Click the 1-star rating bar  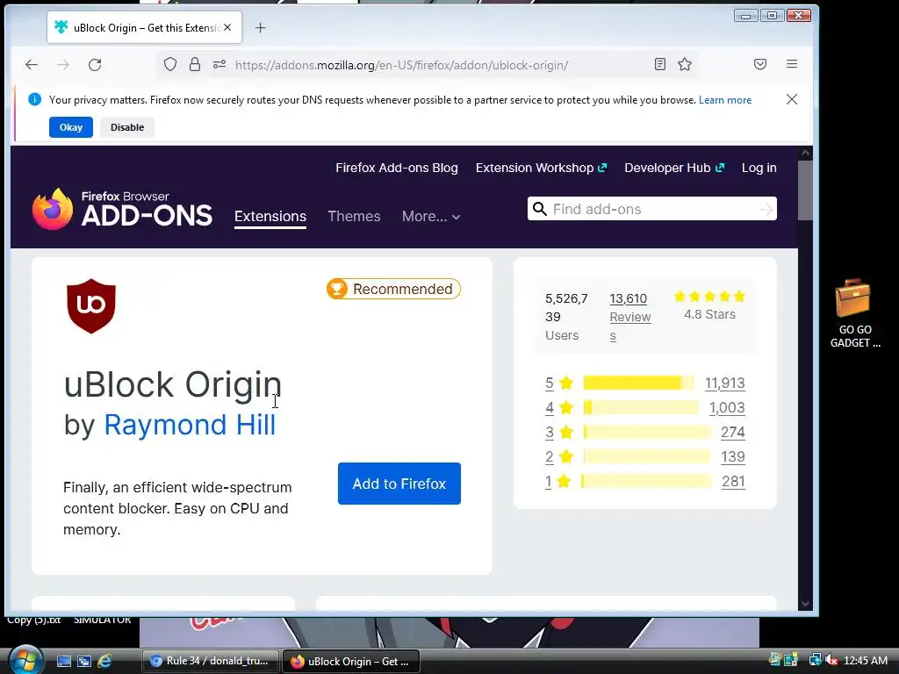(x=647, y=482)
